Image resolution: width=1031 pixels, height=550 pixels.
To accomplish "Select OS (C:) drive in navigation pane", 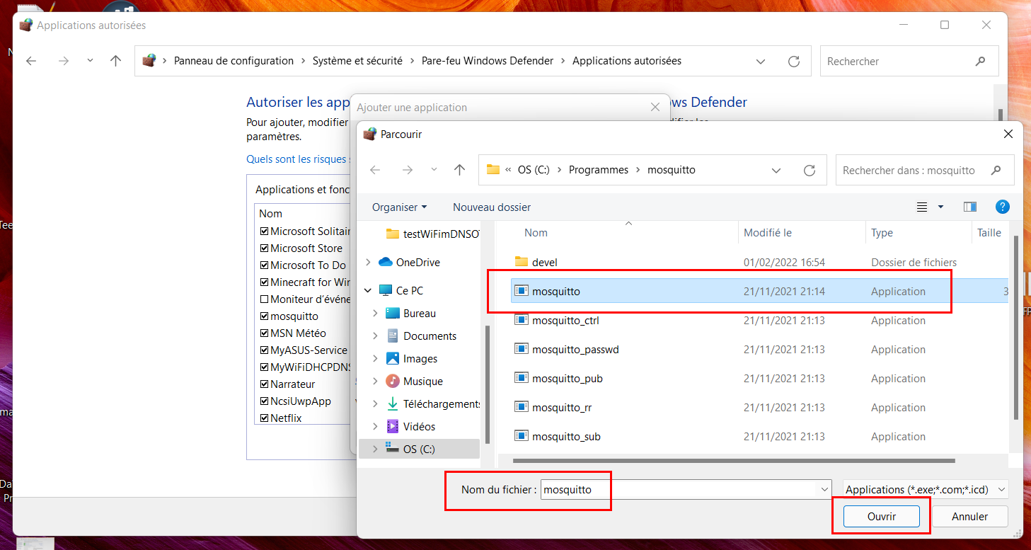I will click(419, 449).
